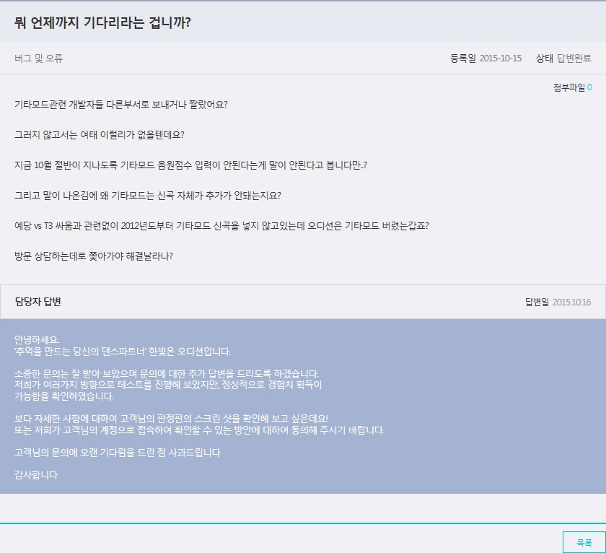606x553 pixels.
Task: Click the closing 감사합니다 in the reply
Action: coord(36,475)
